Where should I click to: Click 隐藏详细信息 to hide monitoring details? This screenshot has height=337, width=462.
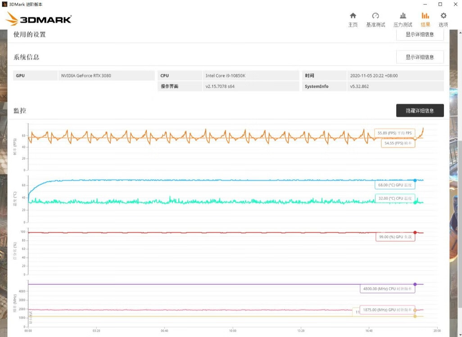tap(420, 111)
